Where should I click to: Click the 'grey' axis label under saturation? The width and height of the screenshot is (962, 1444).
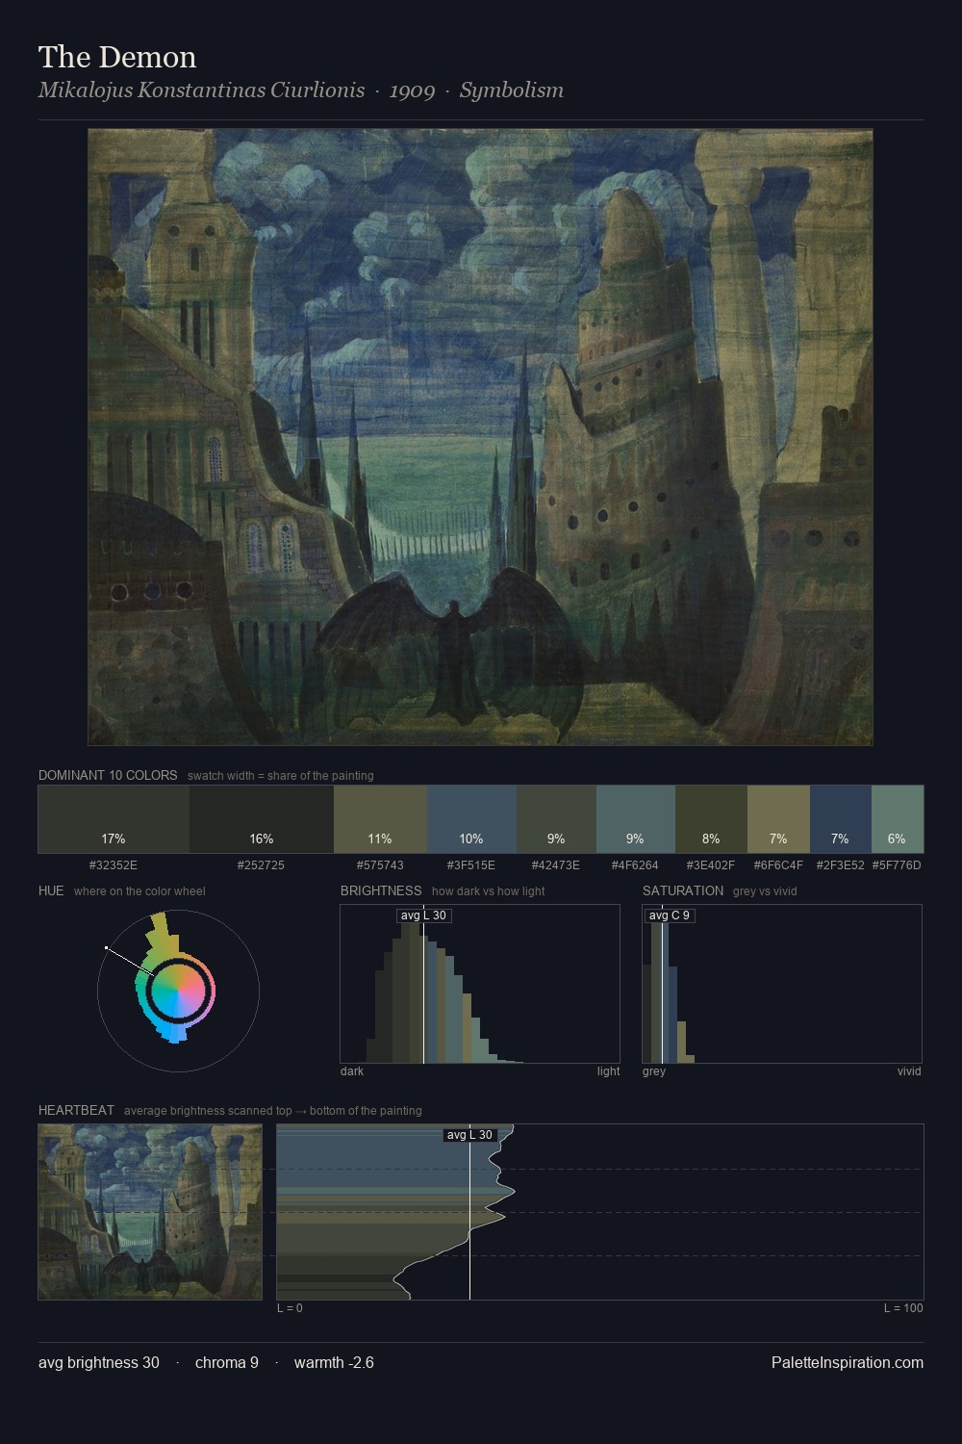tap(654, 1071)
